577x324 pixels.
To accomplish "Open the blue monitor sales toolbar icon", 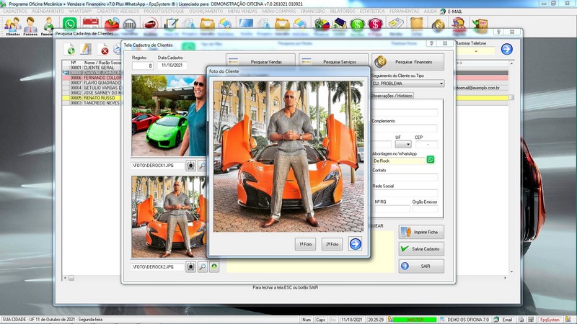I will click(246, 24).
